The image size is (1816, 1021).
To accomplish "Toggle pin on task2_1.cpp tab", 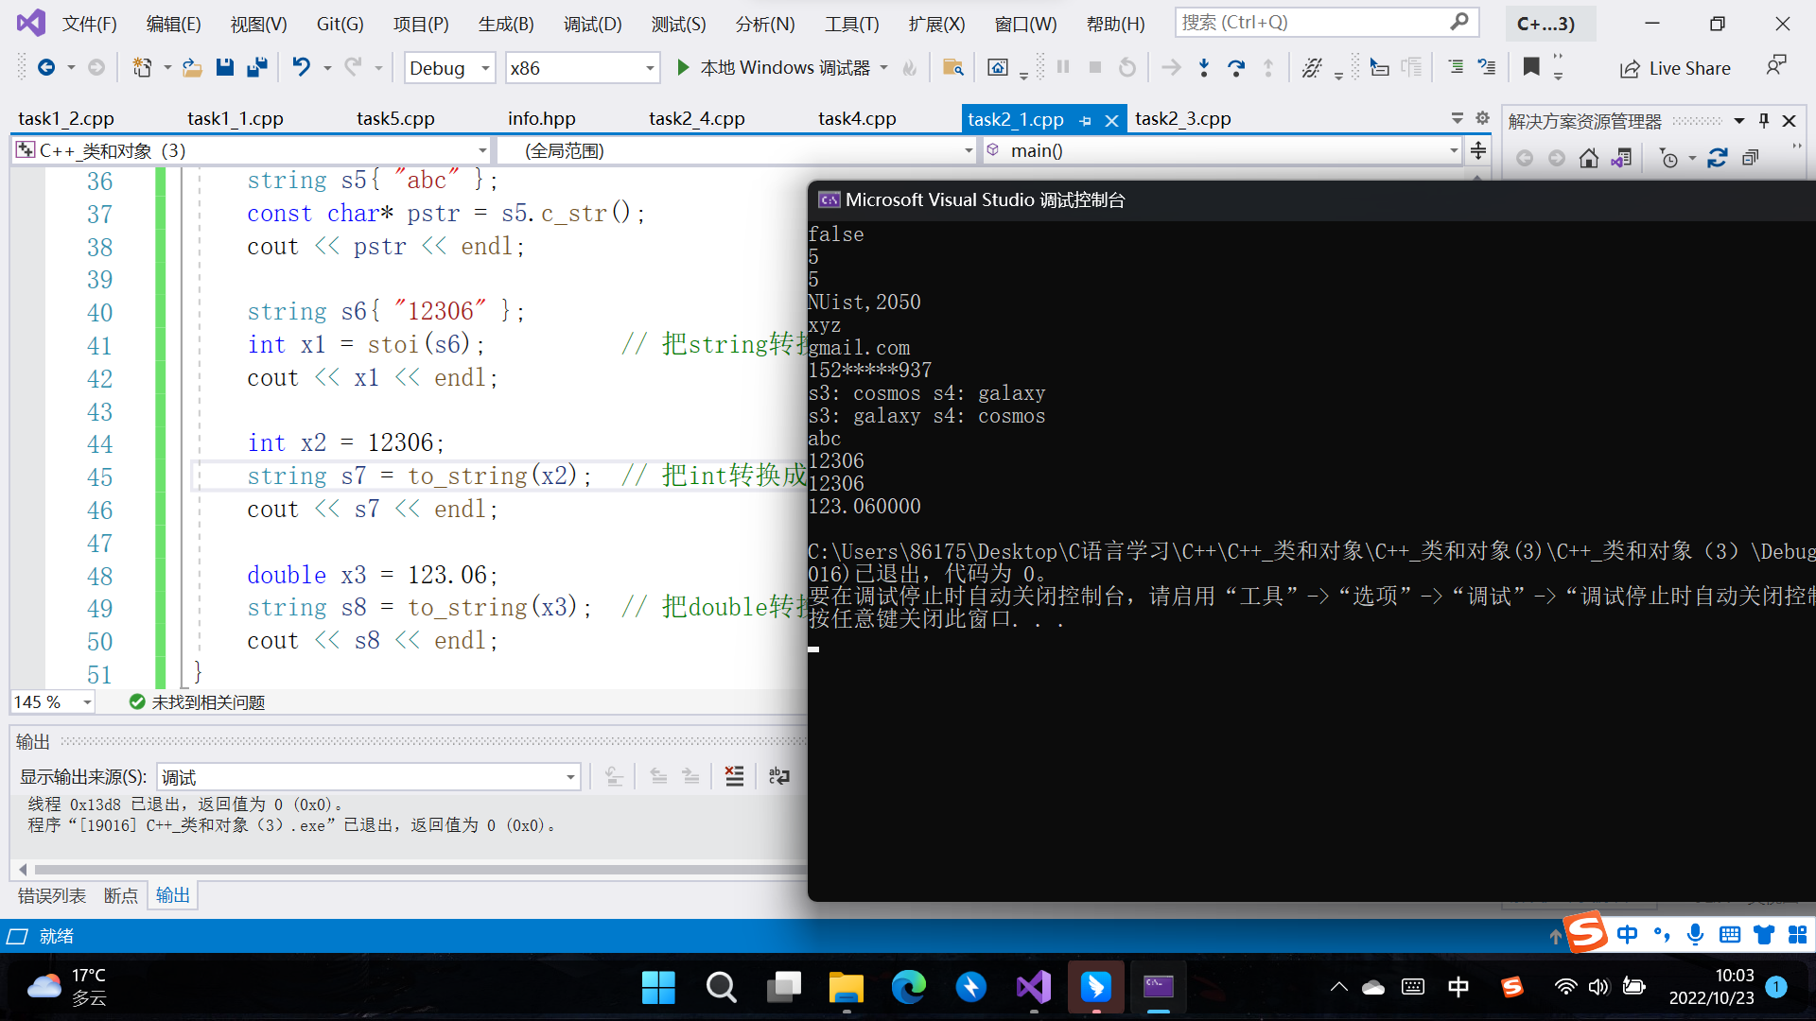I will [1085, 120].
